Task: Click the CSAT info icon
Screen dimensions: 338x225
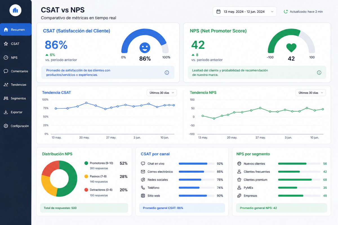Action: [167, 73]
